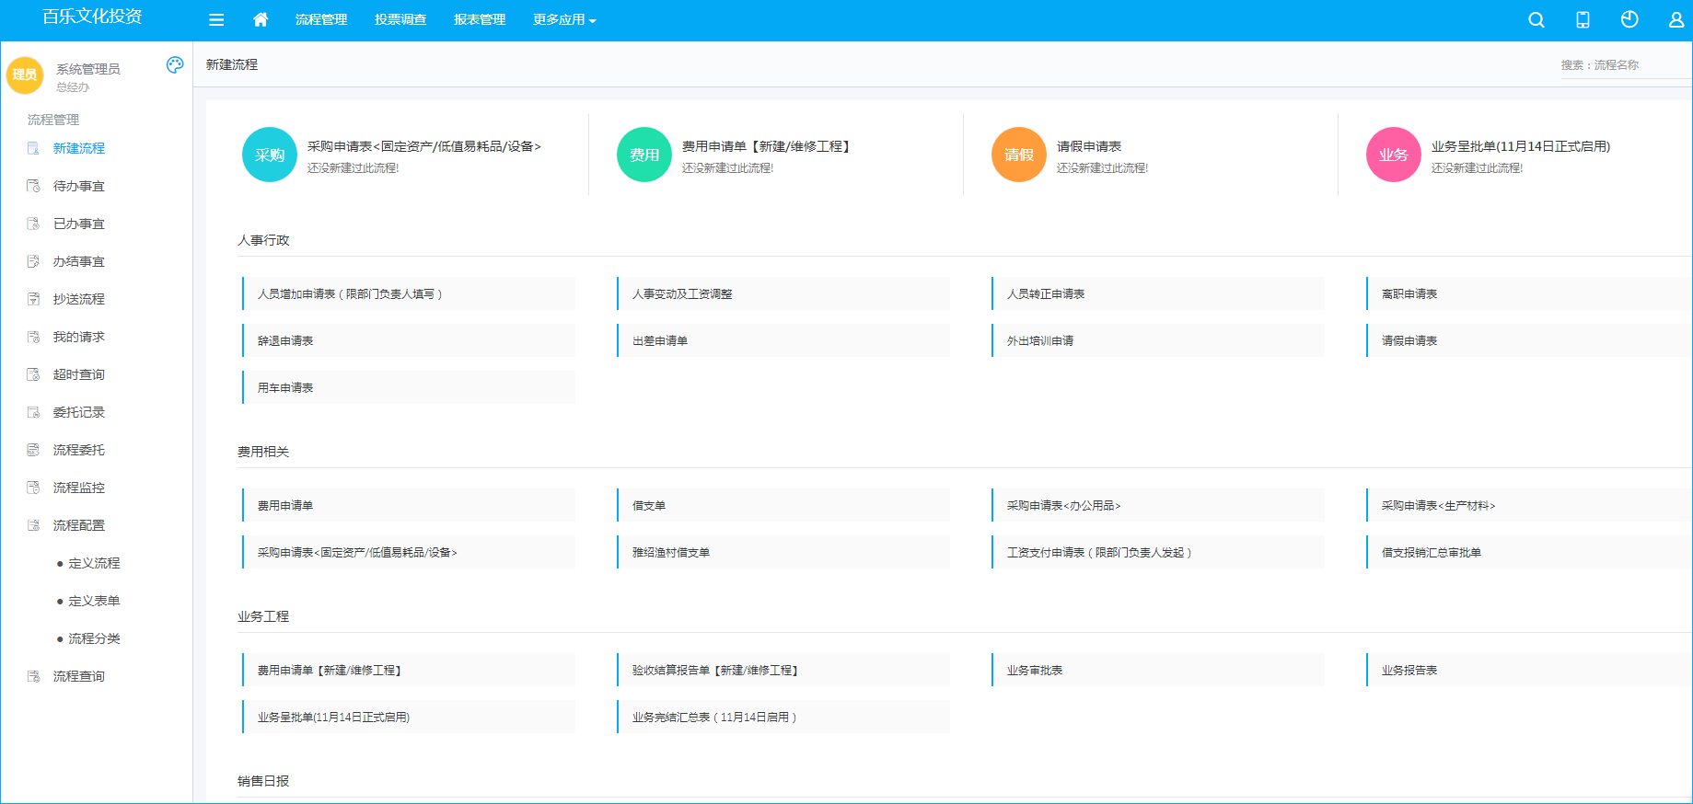Go to home via house icon
This screenshot has width=1693, height=804.
tap(261, 19)
